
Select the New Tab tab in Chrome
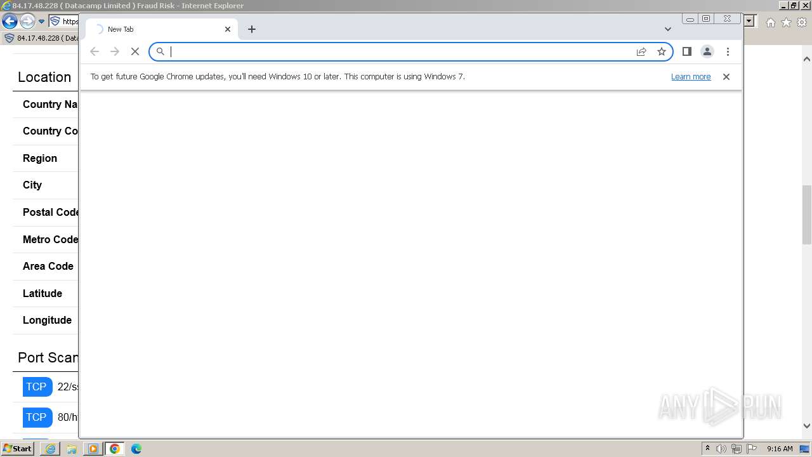click(162, 29)
